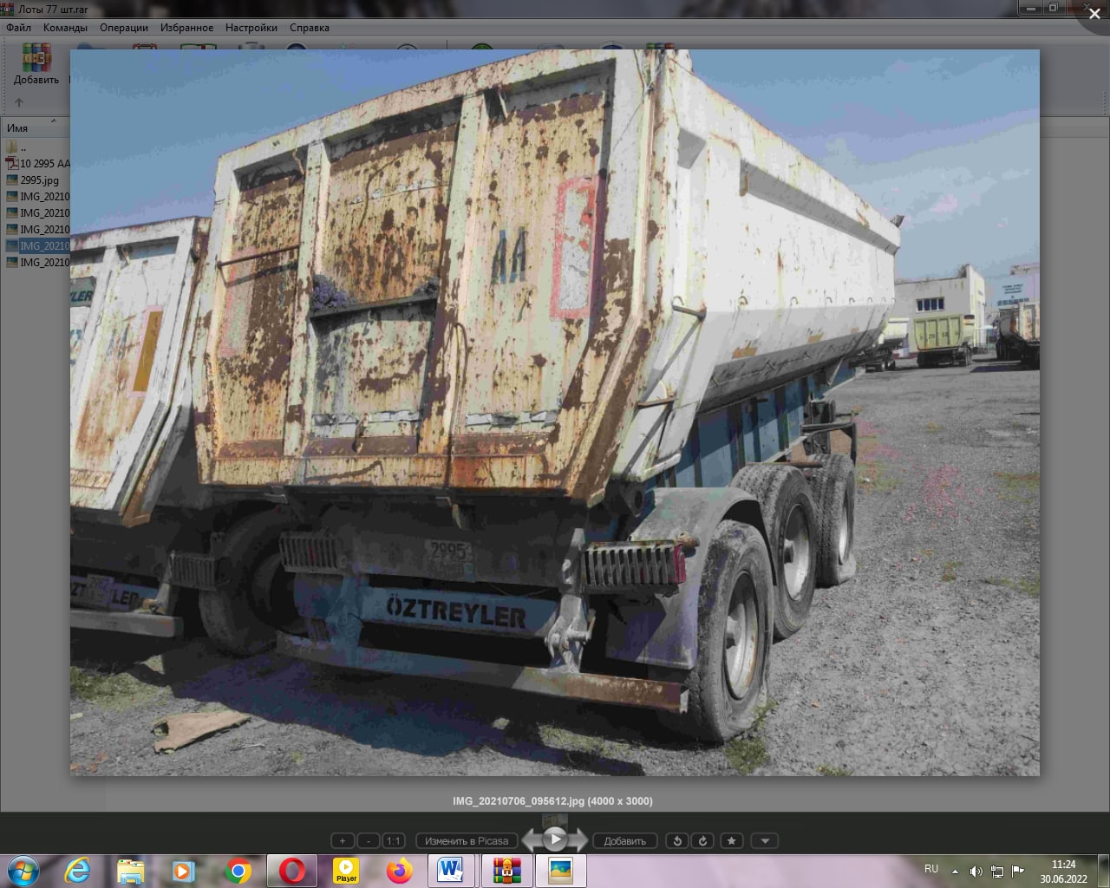Switch to the Opera browser

[292, 871]
